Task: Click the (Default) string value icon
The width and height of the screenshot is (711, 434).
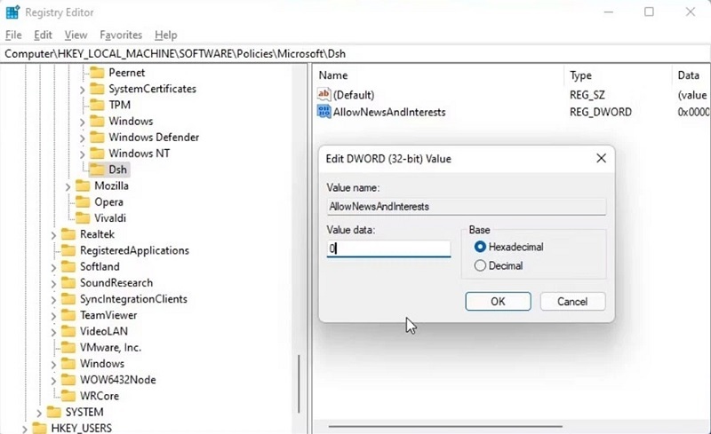Action: click(324, 95)
